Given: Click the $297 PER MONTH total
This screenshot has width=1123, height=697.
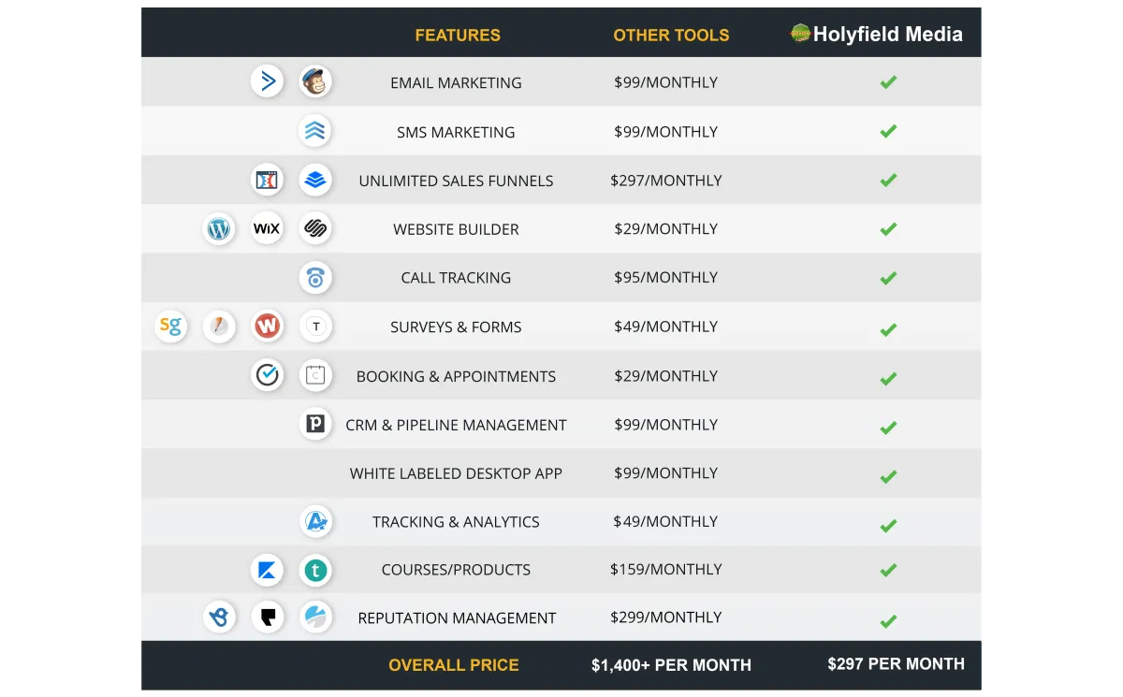Looking at the screenshot, I should 896,663.
